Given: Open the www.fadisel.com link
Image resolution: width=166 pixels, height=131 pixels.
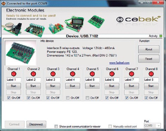Looking at the screenshot, I should [119, 63].
